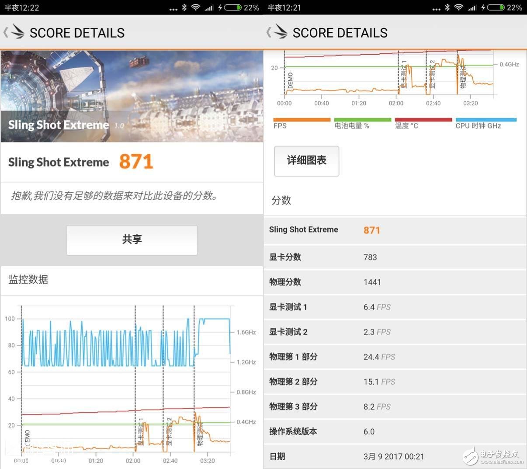Select the orange FPS legend swatch
This screenshot has width=527, height=469.
point(302,120)
